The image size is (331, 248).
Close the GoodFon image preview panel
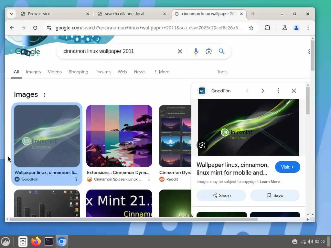click(294, 91)
